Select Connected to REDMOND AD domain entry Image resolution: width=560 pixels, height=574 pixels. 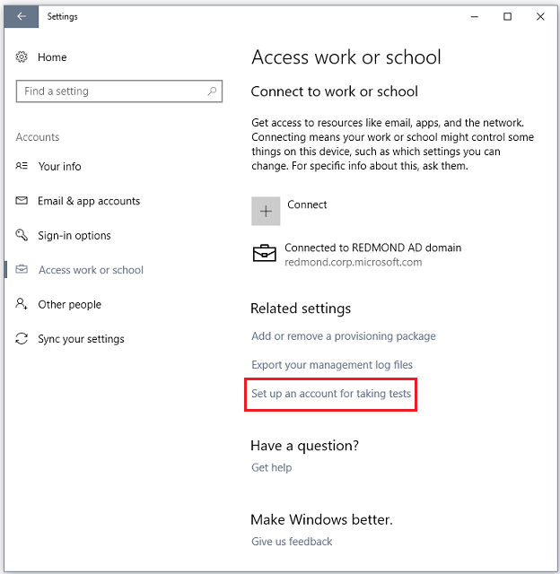[356, 255]
